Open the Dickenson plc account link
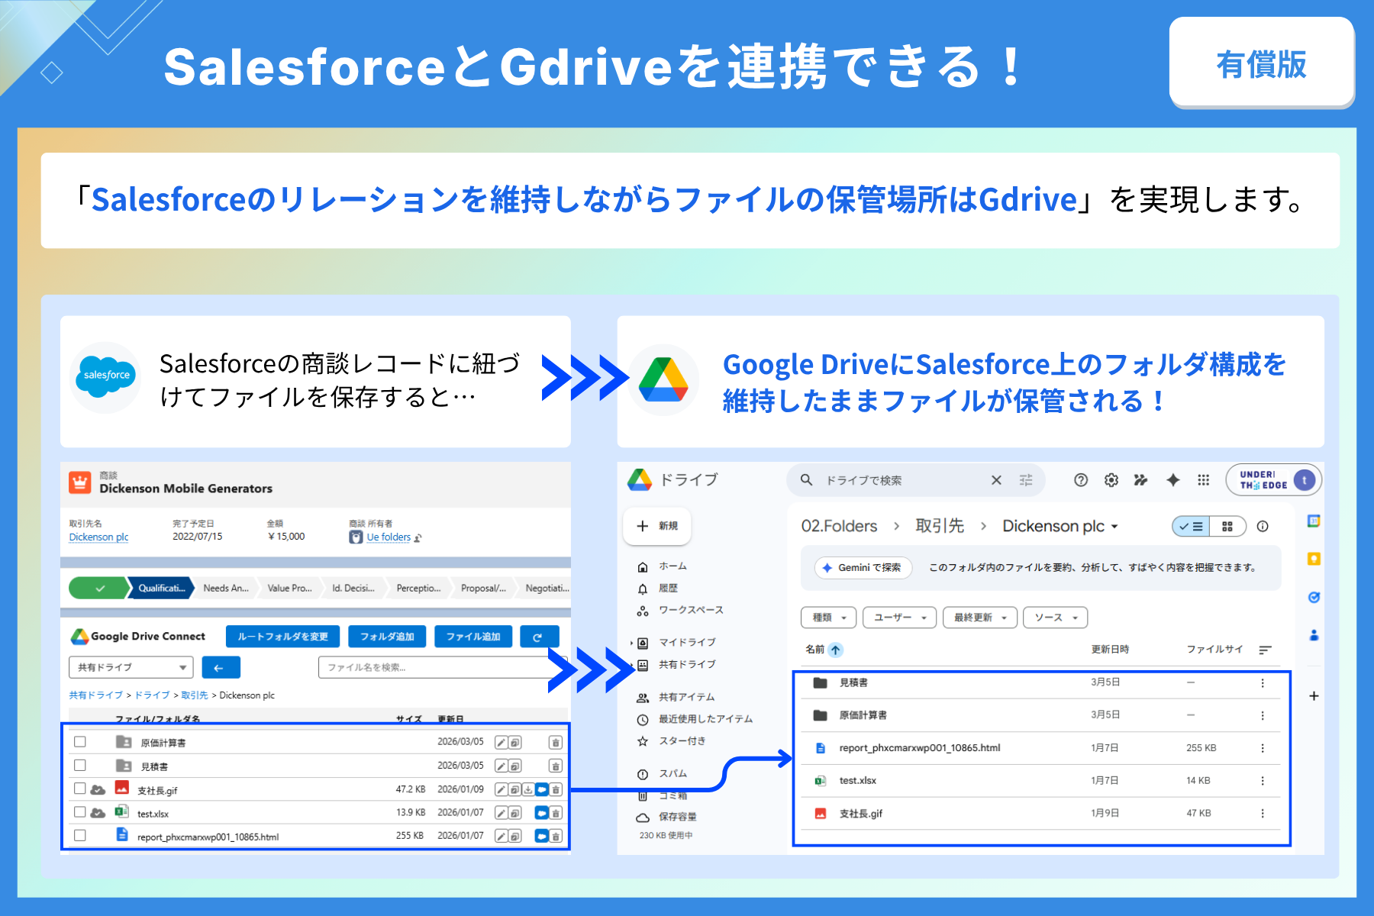This screenshot has height=916, width=1374. 98,537
